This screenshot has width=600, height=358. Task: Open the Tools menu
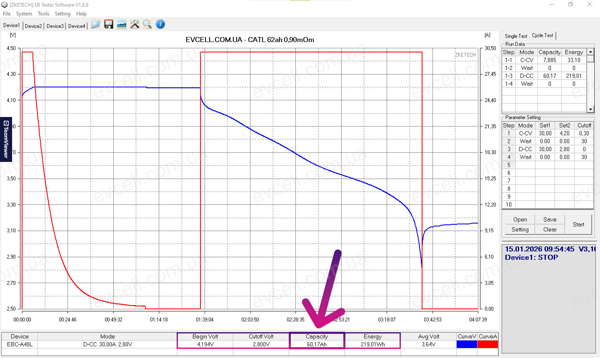43,14
